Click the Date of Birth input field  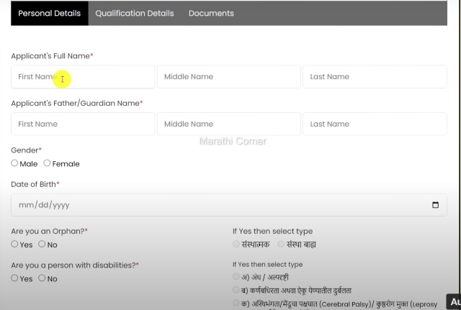coord(229,205)
